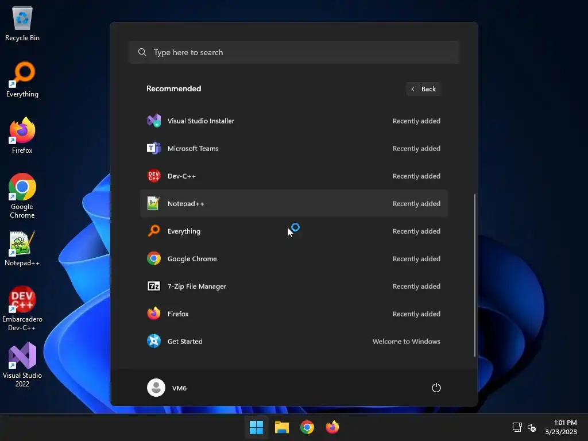Open the power options button

(x=436, y=388)
